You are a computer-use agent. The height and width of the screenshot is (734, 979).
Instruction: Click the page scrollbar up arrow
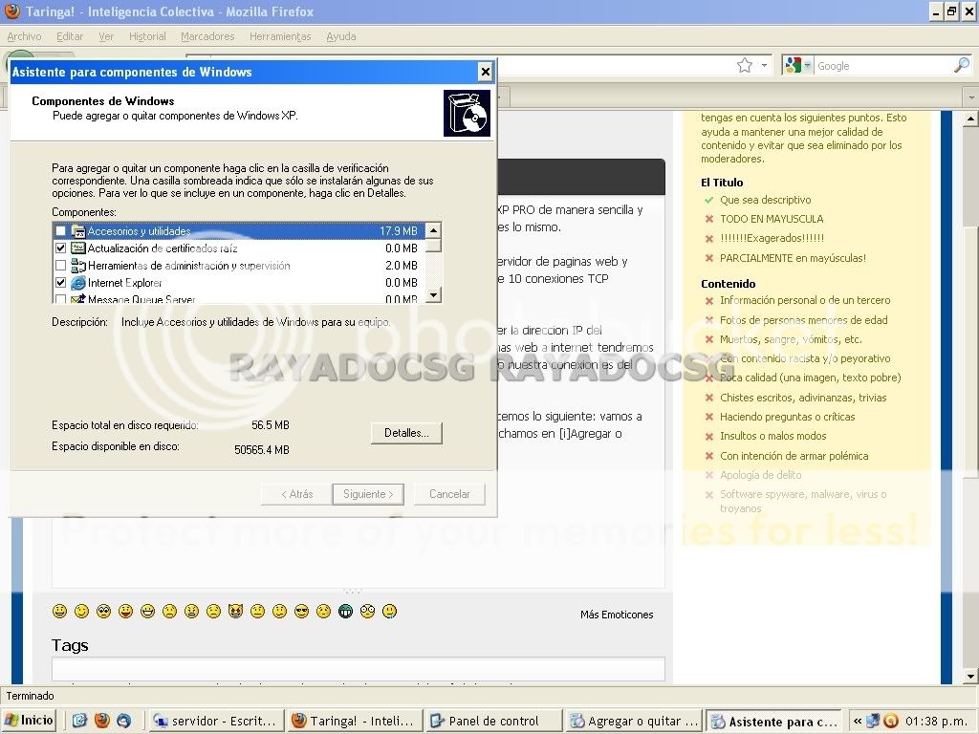click(970, 118)
